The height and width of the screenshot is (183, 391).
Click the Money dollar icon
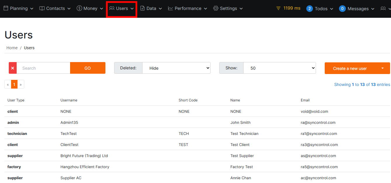[x=79, y=8]
